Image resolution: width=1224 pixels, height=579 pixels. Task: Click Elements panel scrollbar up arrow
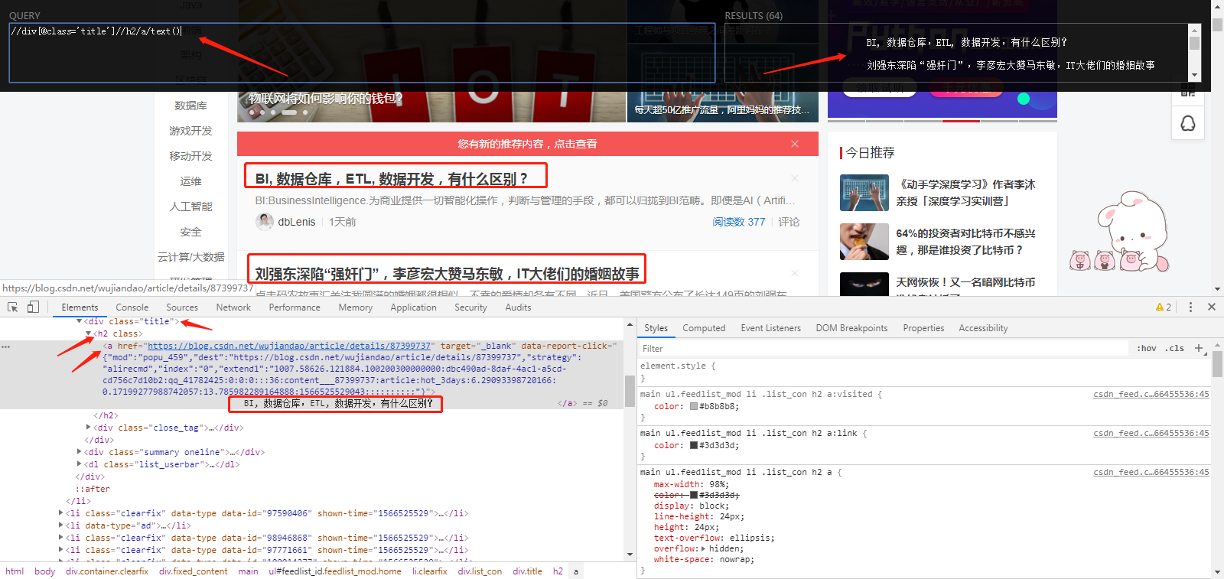pyautogui.click(x=630, y=325)
